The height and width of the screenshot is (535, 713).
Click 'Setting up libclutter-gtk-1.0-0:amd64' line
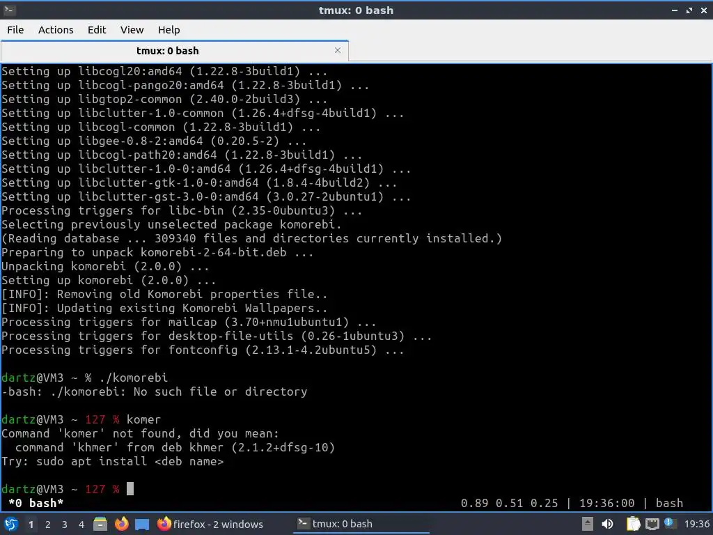pos(199,183)
